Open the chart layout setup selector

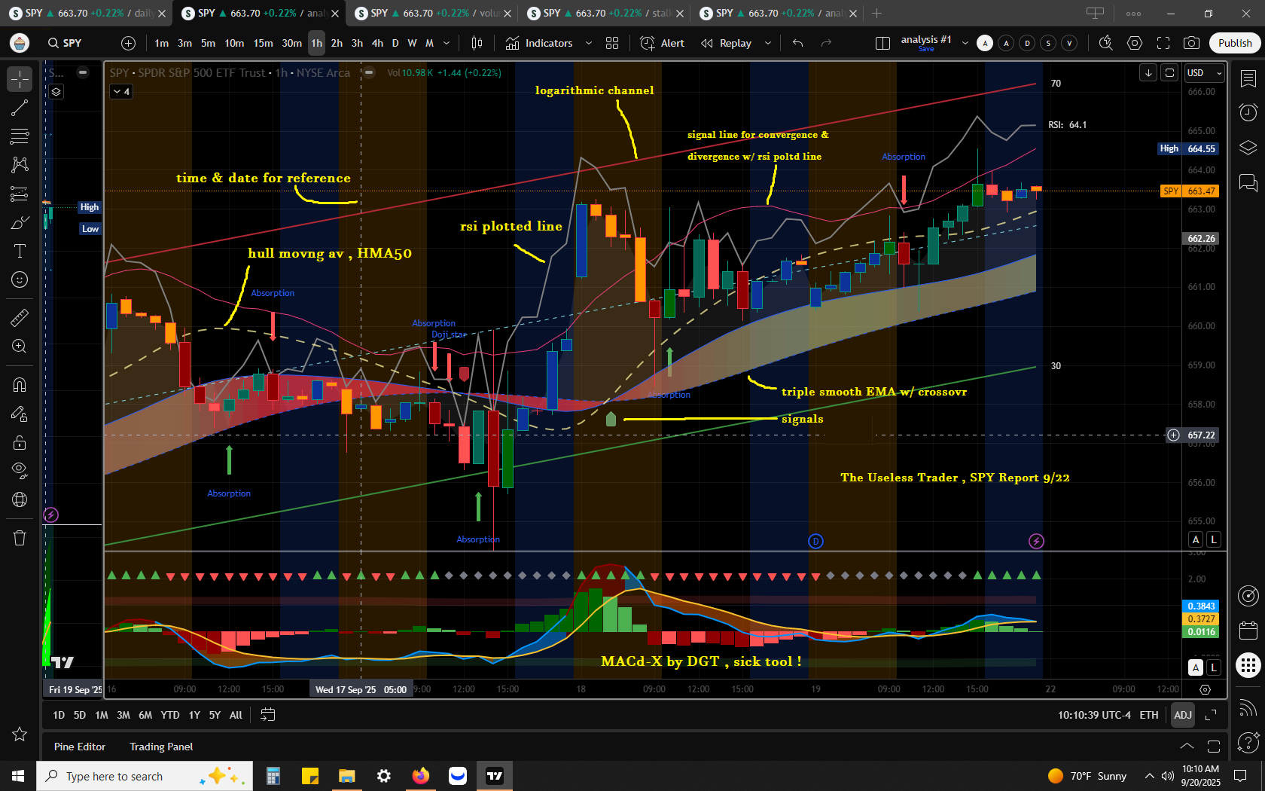[x=882, y=43]
